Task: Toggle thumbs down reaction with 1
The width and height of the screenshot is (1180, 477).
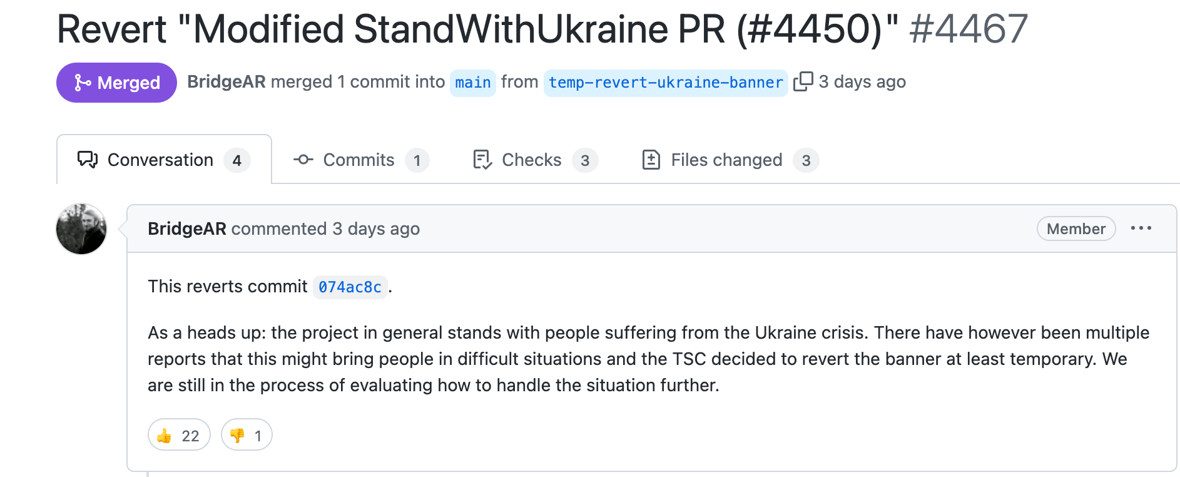Action: click(x=247, y=435)
